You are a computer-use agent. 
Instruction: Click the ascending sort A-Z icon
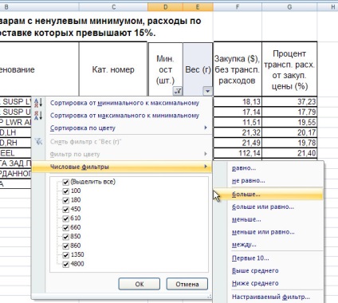click(38, 103)
